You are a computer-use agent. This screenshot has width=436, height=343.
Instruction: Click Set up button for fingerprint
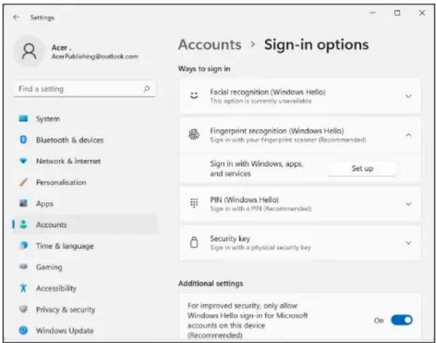coord(362,168)
